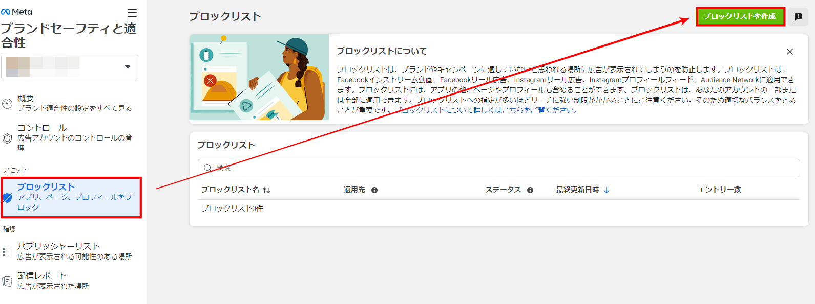Click the banner illustration image
Image resolution: width=815 pixels, height=304 pixels.
(x=259, y=77)
